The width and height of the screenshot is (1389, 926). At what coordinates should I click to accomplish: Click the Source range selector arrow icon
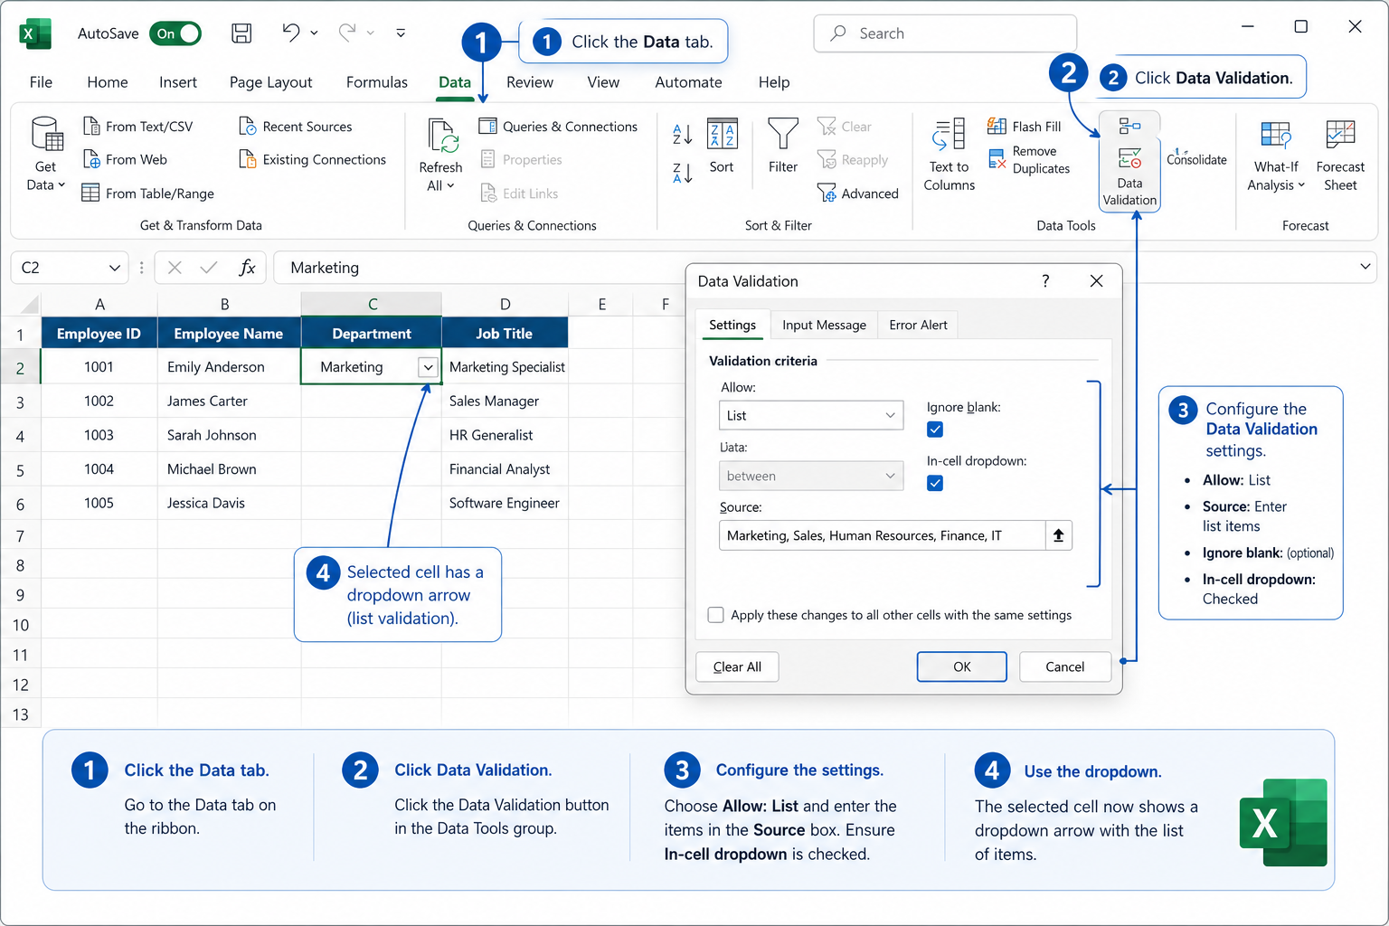pyautogui.click(x=1058, y=535)
